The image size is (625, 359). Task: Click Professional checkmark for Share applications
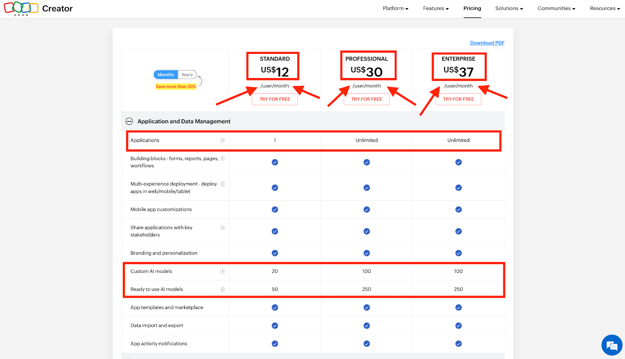click(367, 231)
